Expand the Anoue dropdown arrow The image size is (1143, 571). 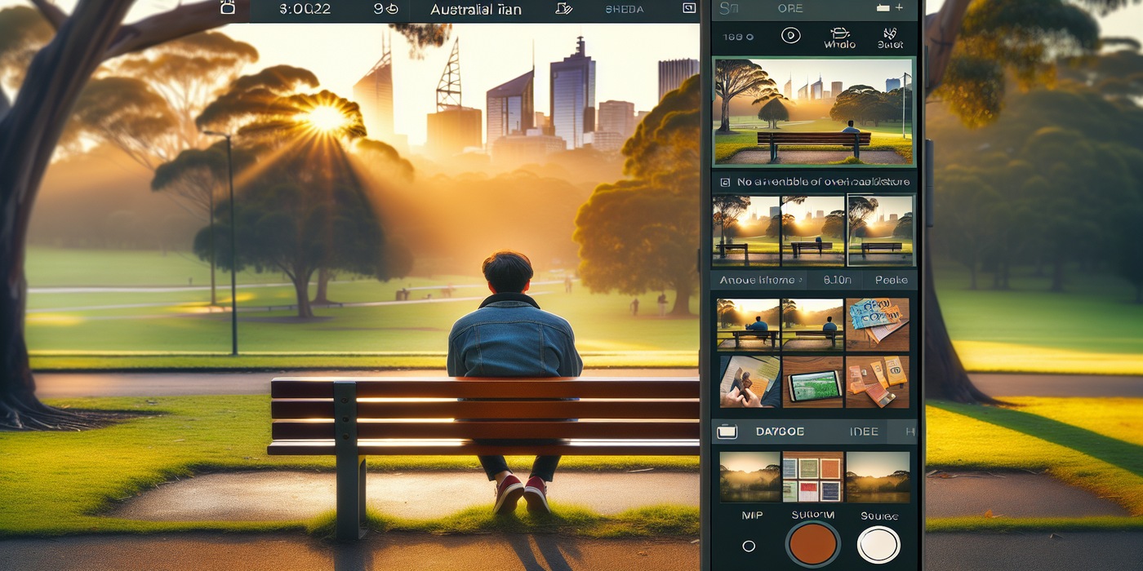pos(800,281)
